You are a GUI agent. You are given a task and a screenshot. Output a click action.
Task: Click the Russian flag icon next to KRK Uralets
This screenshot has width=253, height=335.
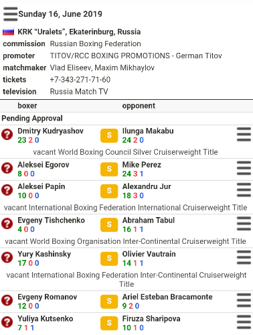tap(9, 32)
